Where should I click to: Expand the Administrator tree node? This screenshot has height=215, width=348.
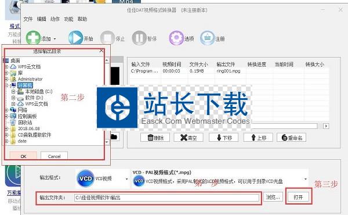click(x=6, y=79)
